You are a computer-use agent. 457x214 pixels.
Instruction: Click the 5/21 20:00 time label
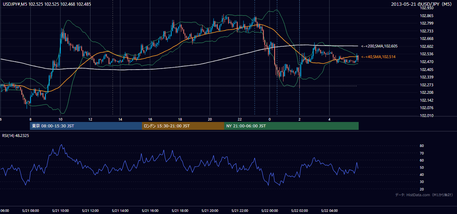(x=210, y=210)
